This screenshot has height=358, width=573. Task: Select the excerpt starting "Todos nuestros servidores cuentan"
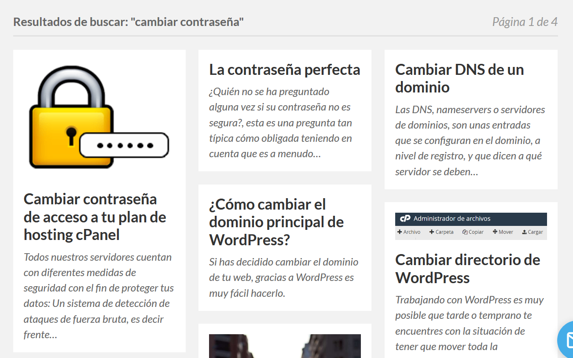tap(99, 296)
